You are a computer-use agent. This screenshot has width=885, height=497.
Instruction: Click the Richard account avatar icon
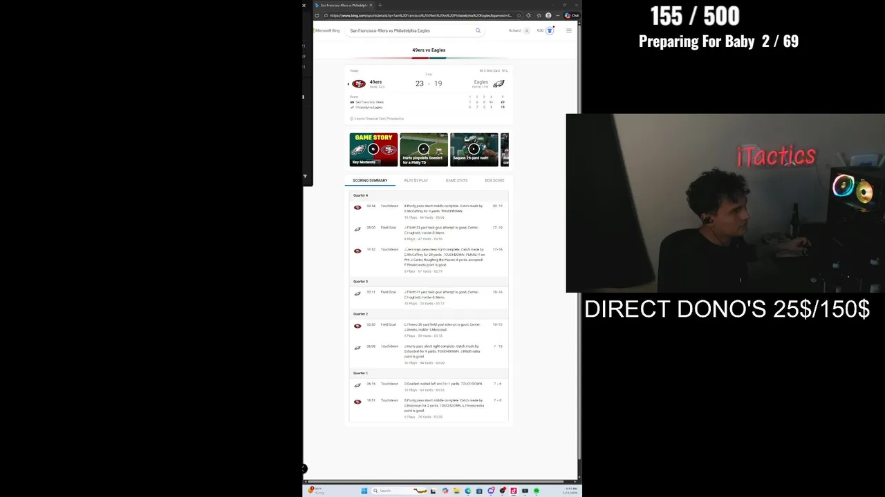[x=527, y=30]
